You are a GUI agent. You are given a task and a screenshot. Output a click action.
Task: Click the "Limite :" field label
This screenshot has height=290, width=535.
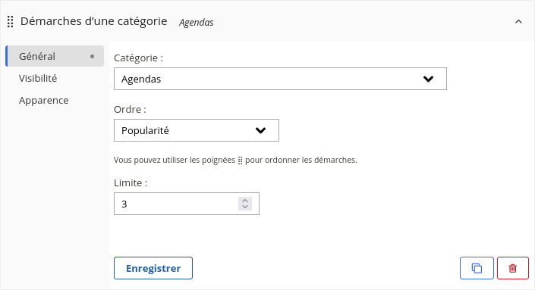(131, 183)
